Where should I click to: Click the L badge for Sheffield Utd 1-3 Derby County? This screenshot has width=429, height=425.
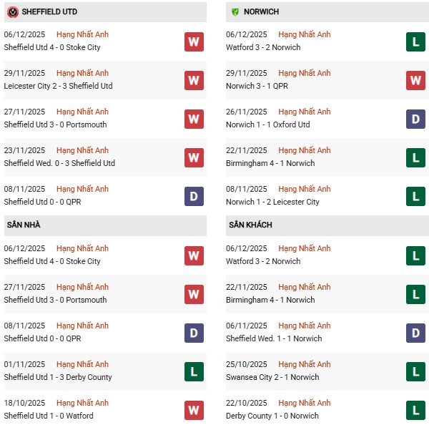pos(194,371)
